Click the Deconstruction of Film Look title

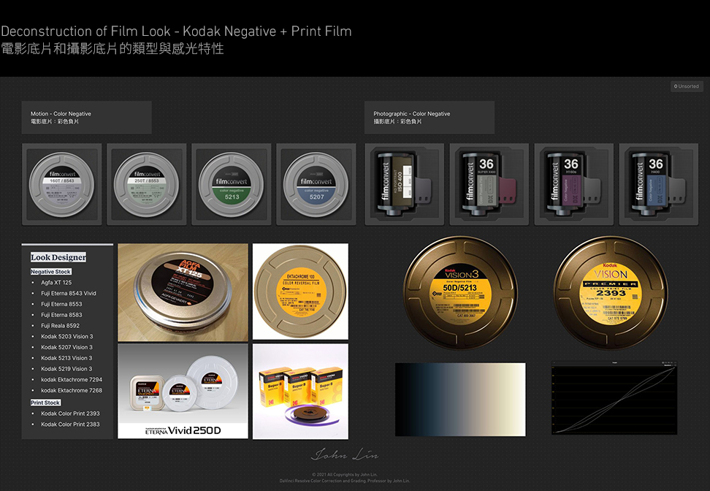coord(176,31)
